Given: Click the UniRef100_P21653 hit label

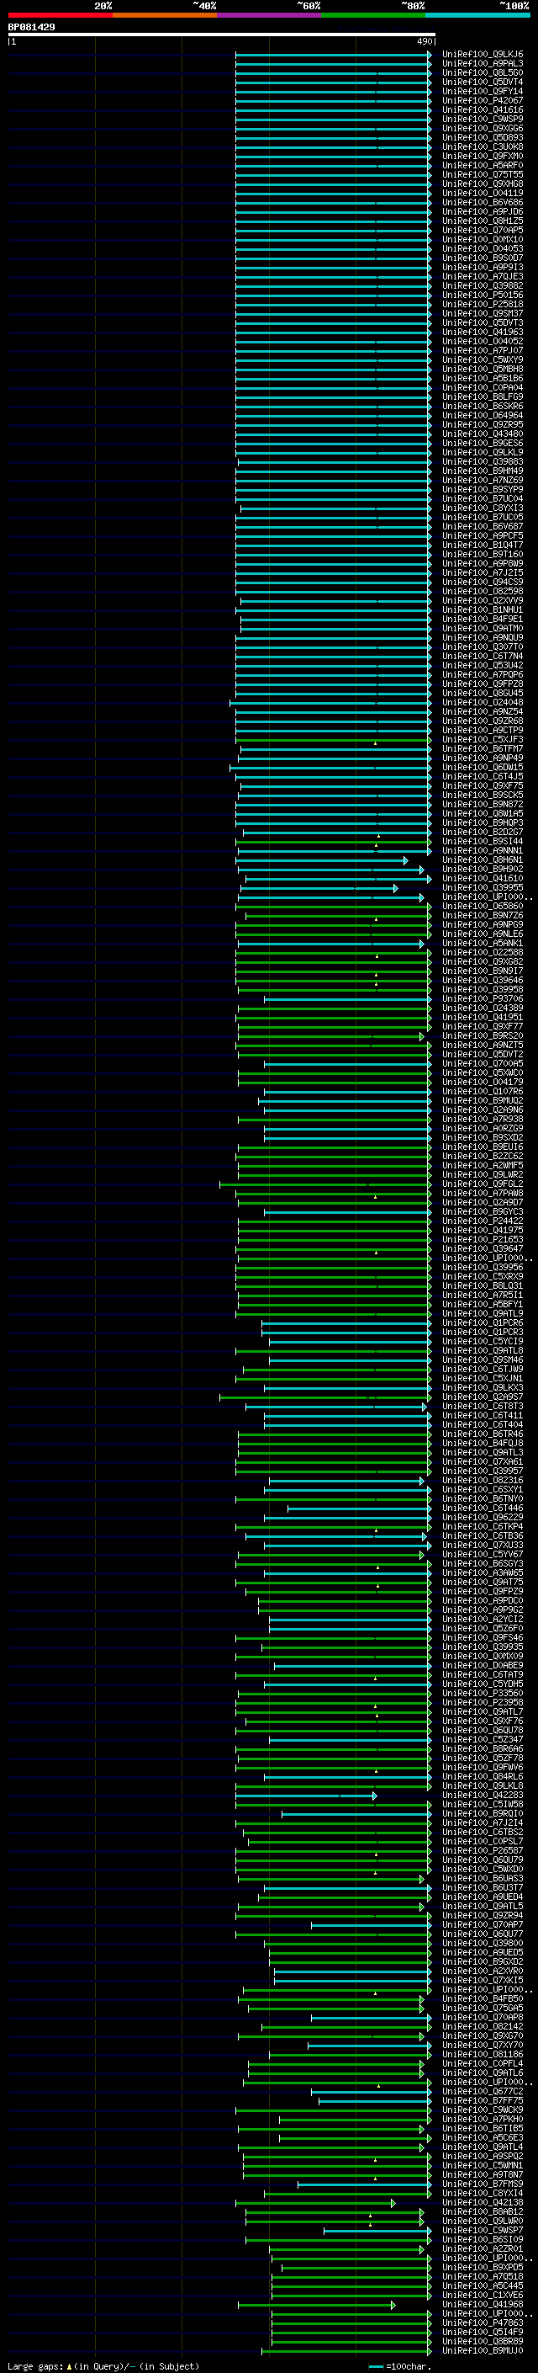Looking at the screenshot, I should (482, 1239).
